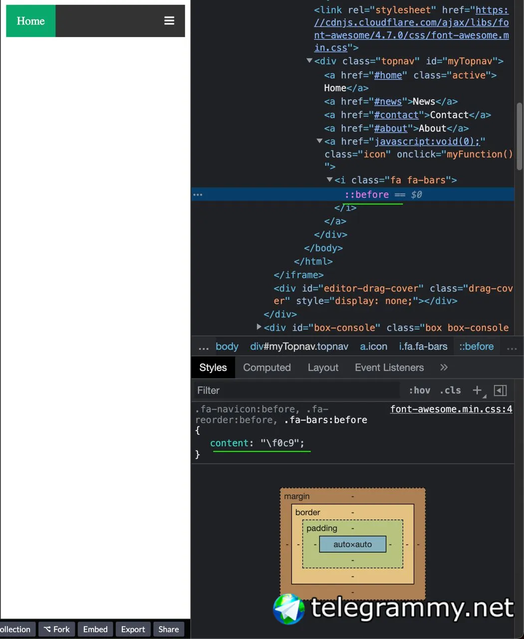524x639 pixels.
Task: Select the ::before pseudo-element row
Action: pyautogui.click(x=353, y=194)
